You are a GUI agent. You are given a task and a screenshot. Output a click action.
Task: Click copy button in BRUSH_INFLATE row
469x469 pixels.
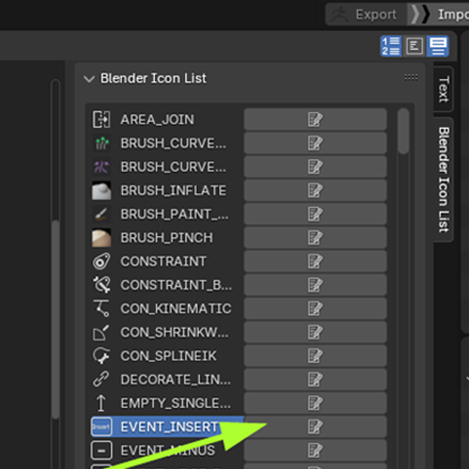[x=315, y=190]
